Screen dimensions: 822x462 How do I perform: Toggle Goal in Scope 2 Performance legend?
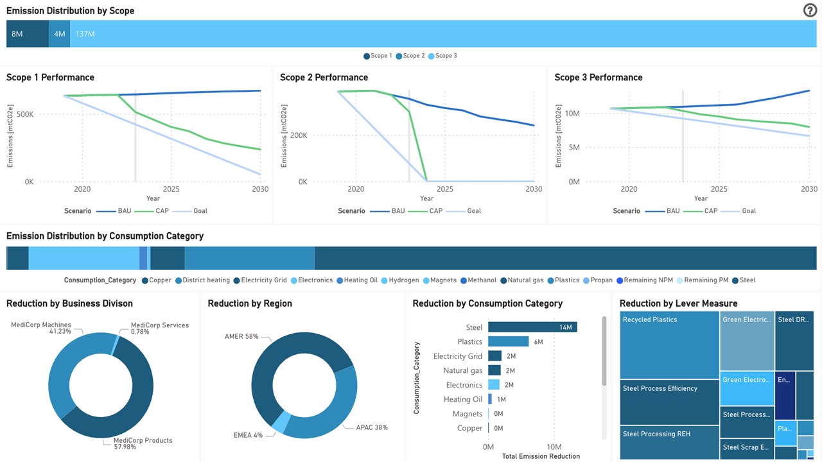464,210
